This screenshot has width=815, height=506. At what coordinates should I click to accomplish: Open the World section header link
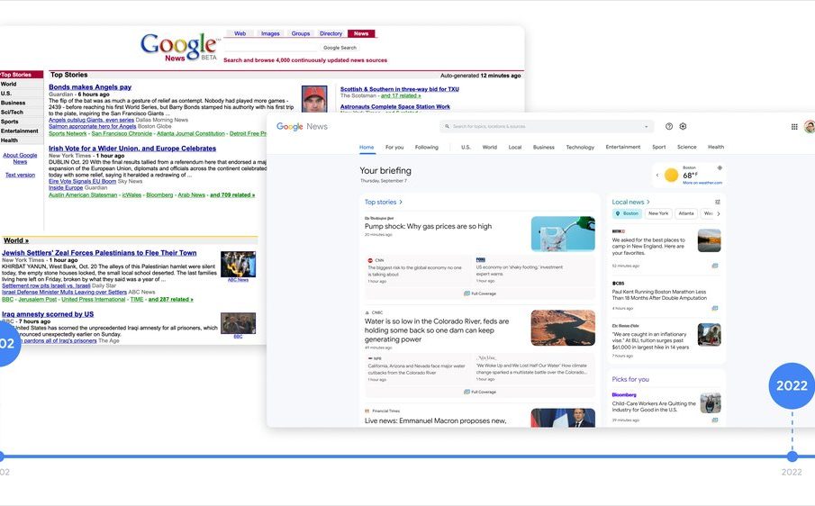16,240
